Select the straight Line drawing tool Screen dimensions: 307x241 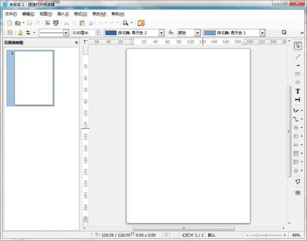pyautogui.click(x=297, y=57)
